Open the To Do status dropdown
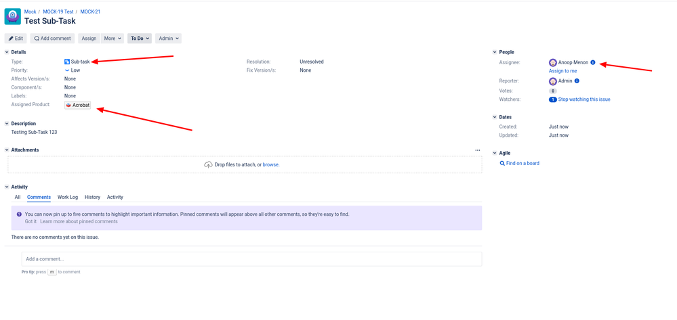This screenshot has width=677, height=320. [x=140, y=39]
